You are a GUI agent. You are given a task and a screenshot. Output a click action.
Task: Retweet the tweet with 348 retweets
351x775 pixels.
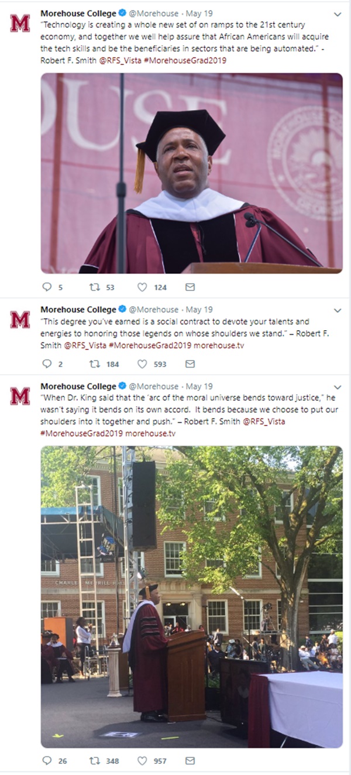click(94, 760)
